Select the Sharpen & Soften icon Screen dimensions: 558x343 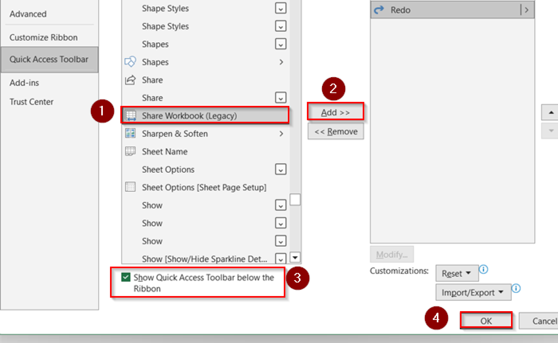tap(131, 134)
